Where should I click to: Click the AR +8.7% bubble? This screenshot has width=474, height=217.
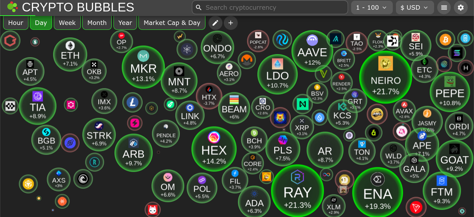point(325,150)
